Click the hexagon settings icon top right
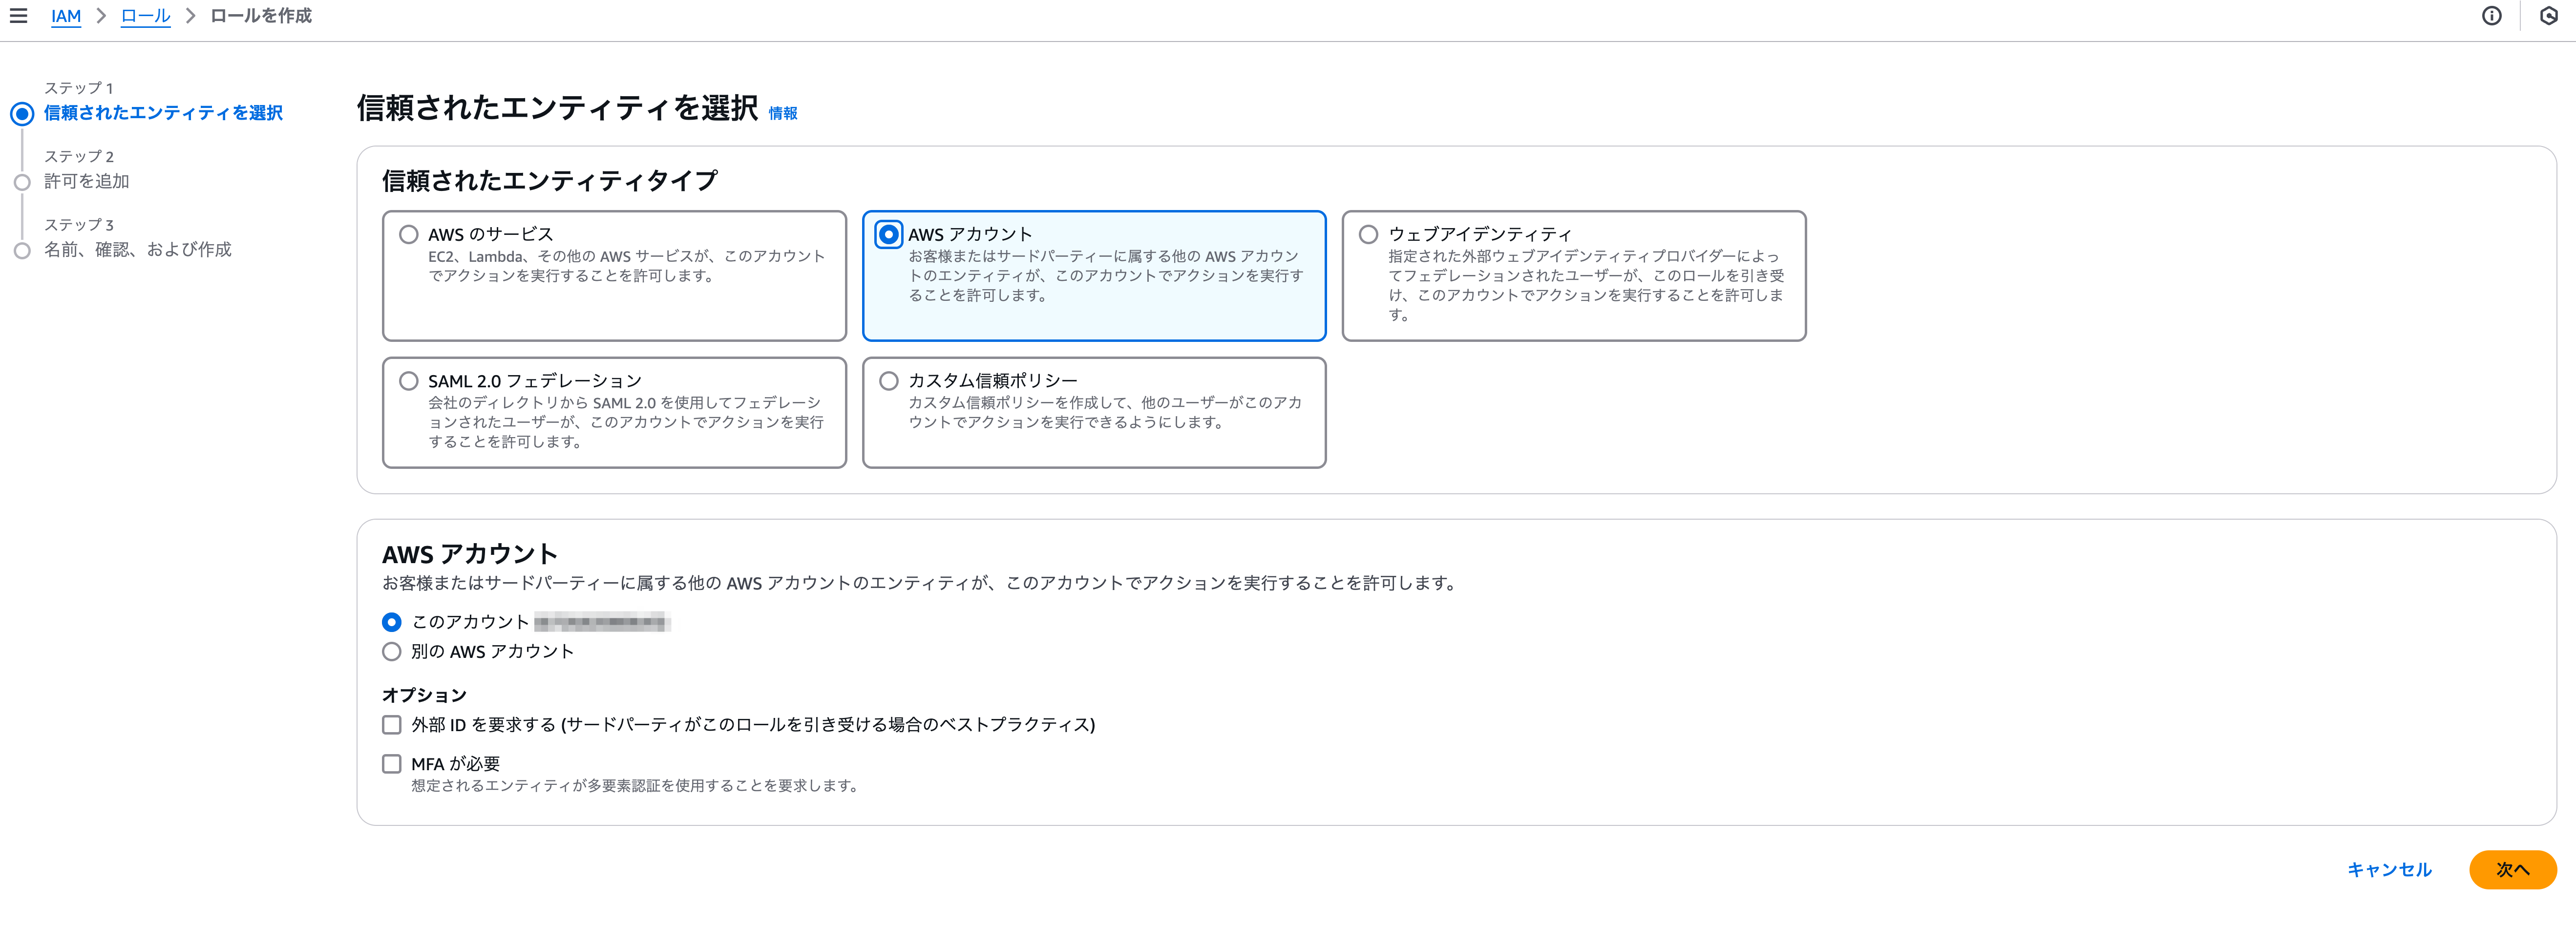 2548,16
